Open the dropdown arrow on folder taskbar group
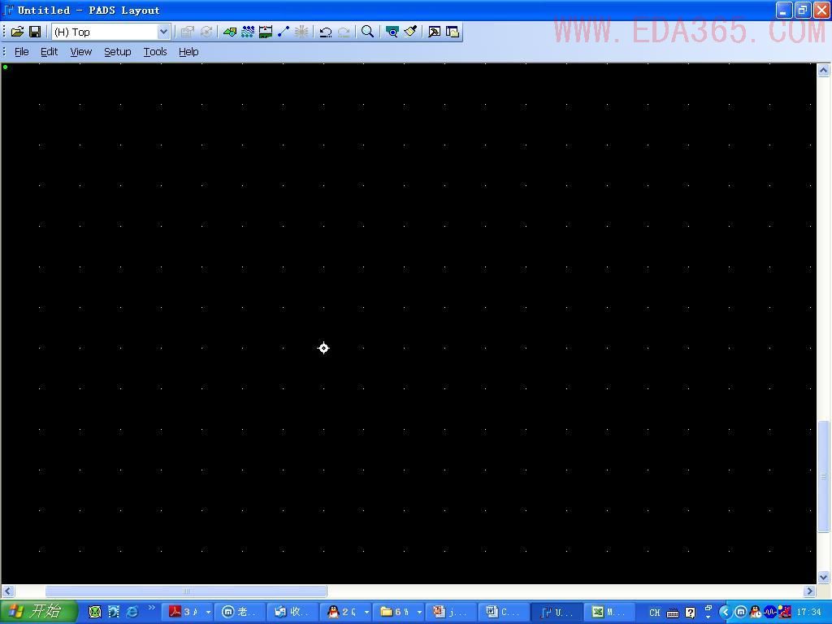Viewport: 832px width, 624px height. [420, 613]
